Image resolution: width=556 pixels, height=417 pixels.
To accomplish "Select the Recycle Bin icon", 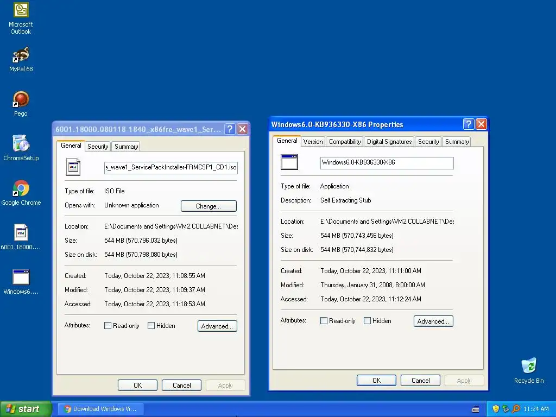I will click(x=529, y=370).
